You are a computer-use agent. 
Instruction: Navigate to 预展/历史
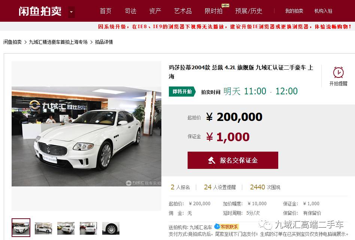click(249, 11)
